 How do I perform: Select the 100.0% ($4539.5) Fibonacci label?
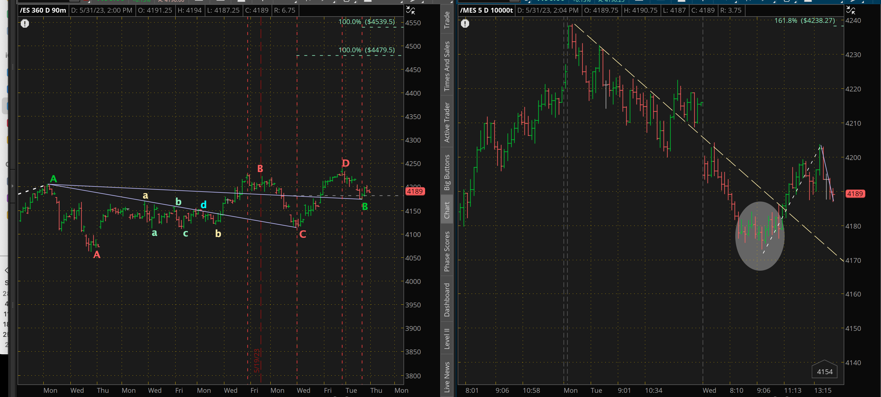click(366, 22)
